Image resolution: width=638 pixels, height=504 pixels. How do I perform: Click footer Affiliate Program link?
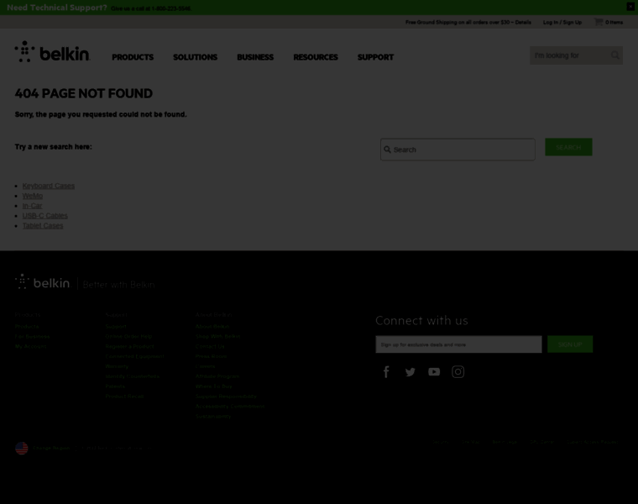(x=217, y=376)
